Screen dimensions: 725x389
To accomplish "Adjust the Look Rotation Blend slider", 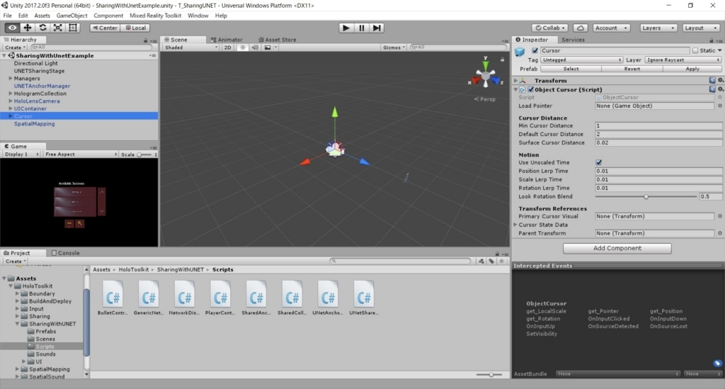I will (646, 196).
